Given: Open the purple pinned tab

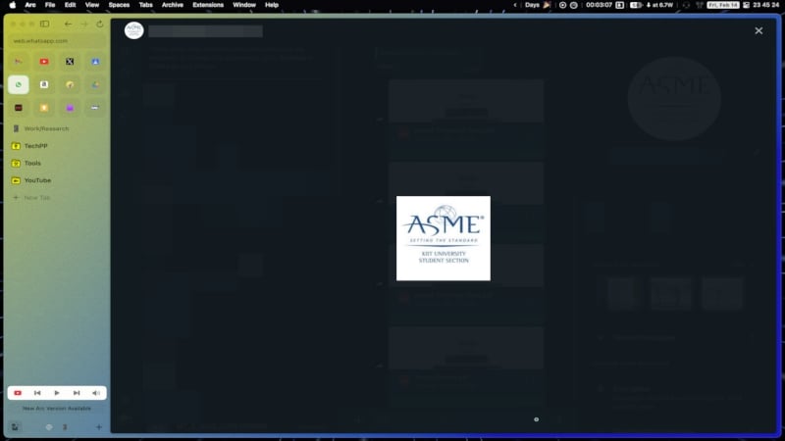Looking at the screenshot, I should click(x=70, y=108).
